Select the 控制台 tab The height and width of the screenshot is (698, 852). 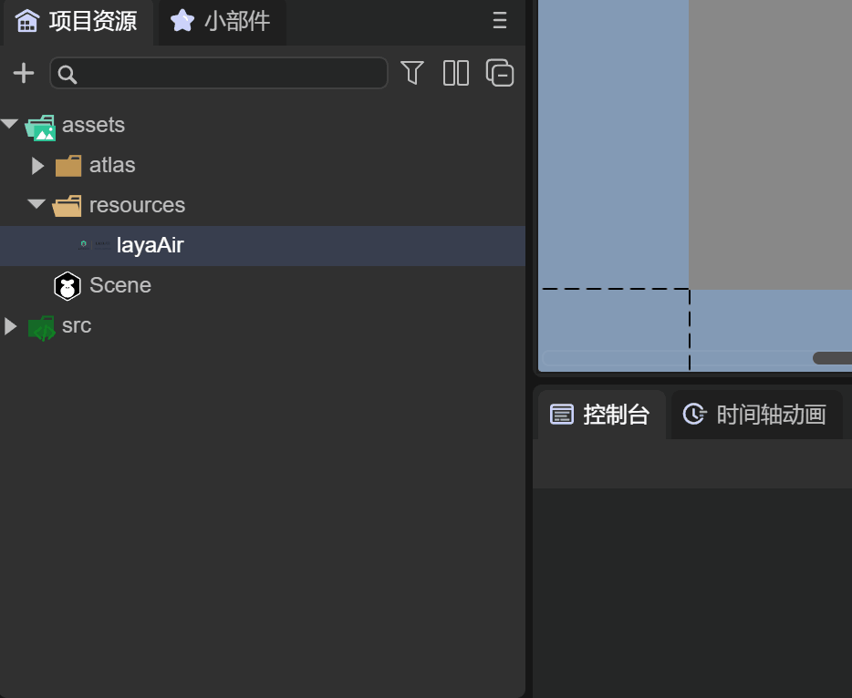(x=600, y=415)
